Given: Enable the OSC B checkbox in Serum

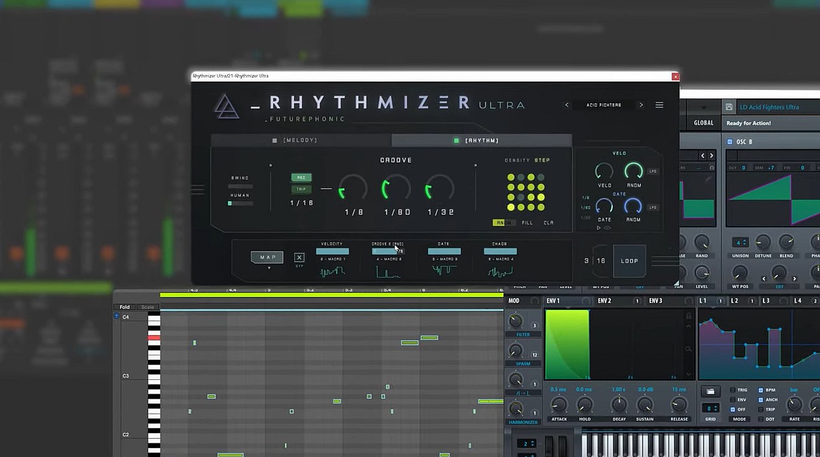Looking at the screenshot, I should [x=730, y=142].
